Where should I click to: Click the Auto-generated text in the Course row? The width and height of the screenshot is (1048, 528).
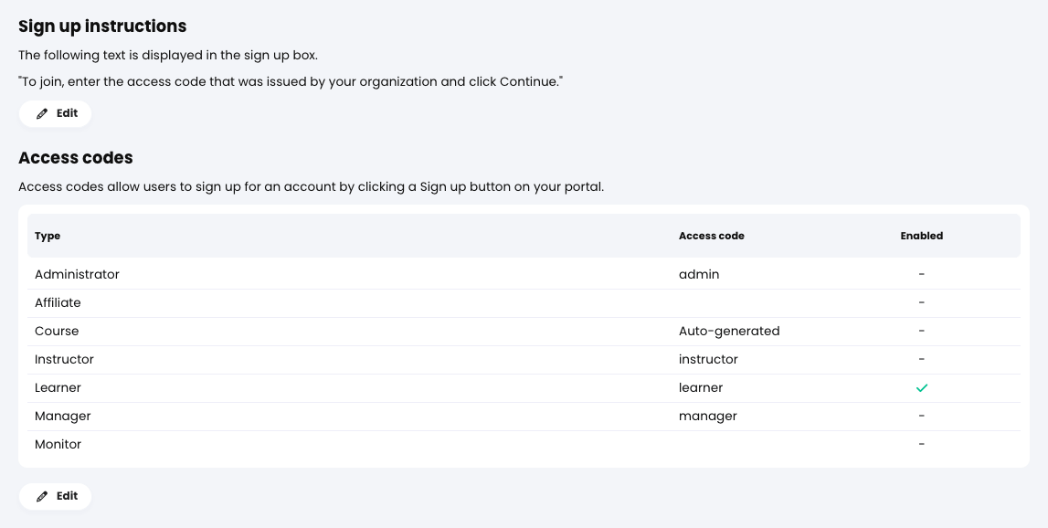pos(729,331)
